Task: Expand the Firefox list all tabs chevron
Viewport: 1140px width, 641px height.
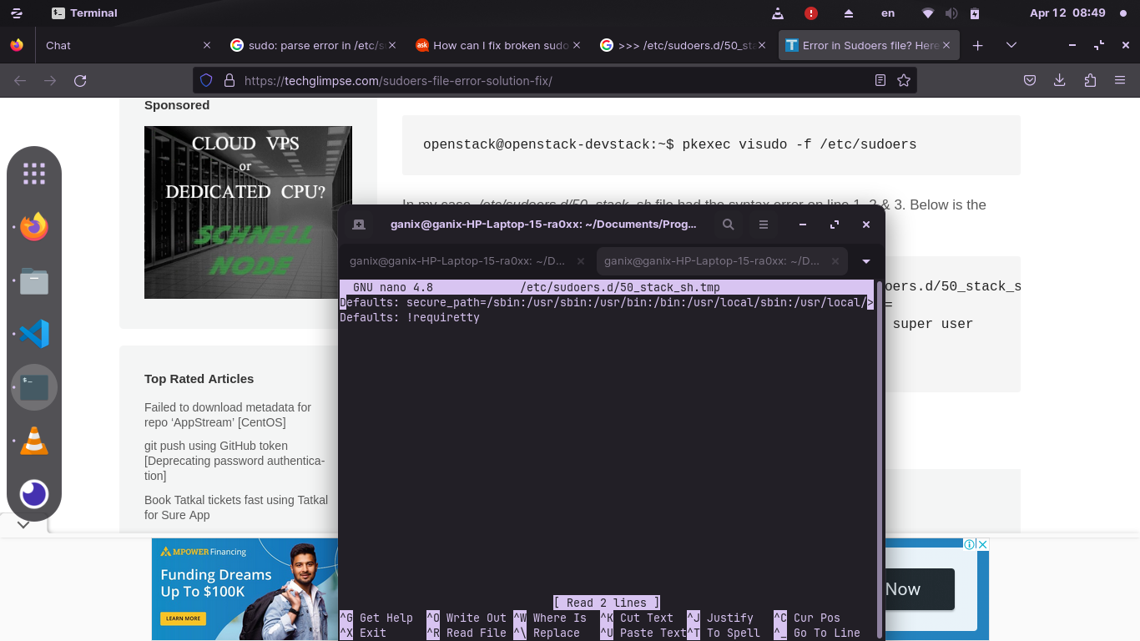Action: point(1011,45)
